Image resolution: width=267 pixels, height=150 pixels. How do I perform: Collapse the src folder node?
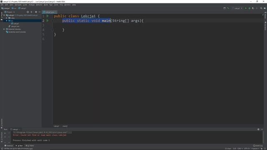tap(7, 21)
